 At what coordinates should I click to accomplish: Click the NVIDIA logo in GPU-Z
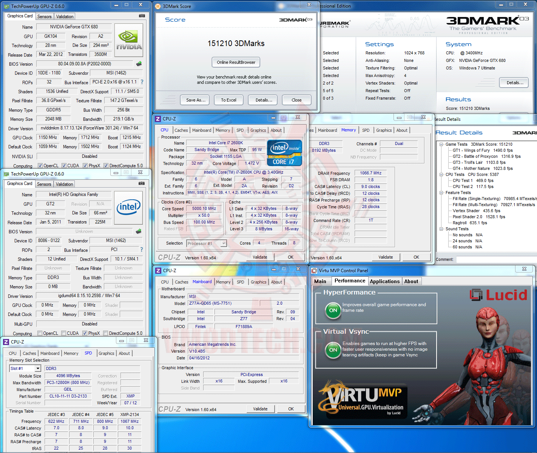pyautogui.click(x=129, y=41)
